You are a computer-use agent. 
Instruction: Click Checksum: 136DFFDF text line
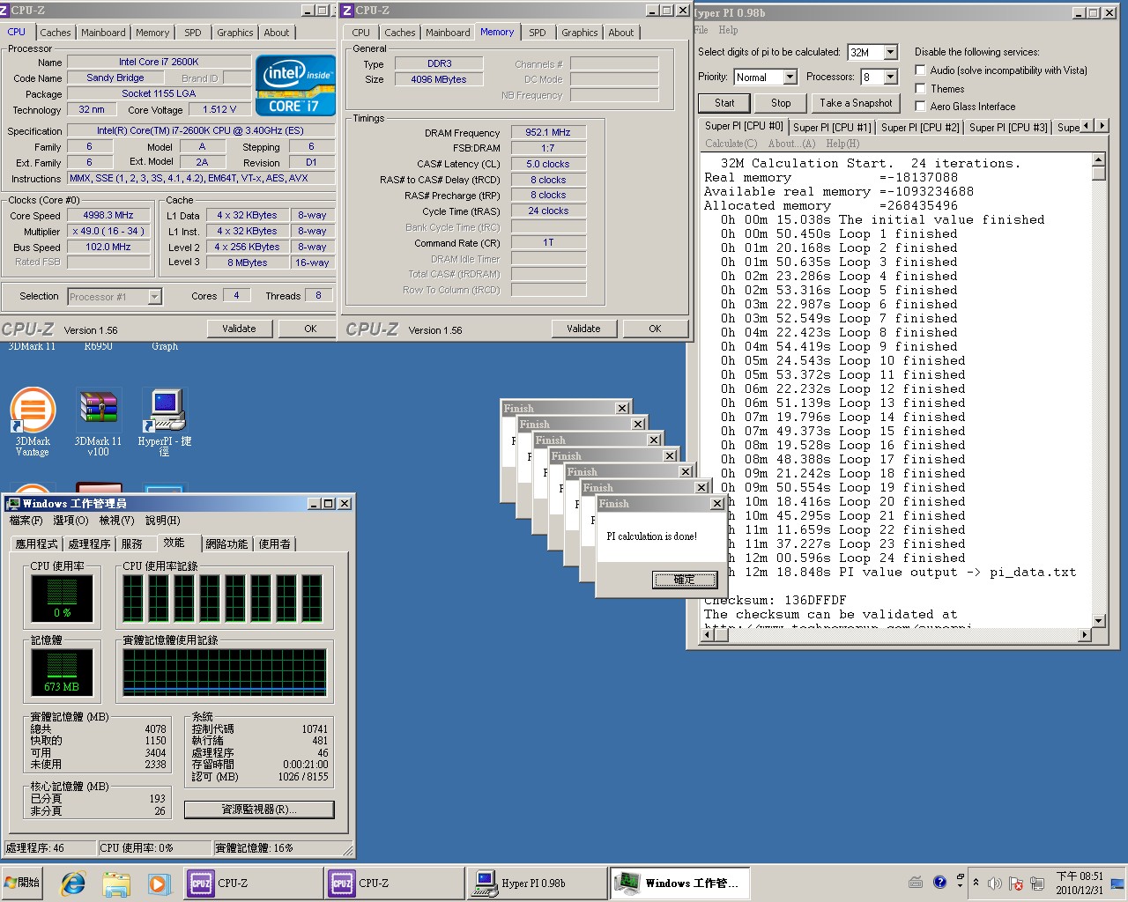(775, 601)
